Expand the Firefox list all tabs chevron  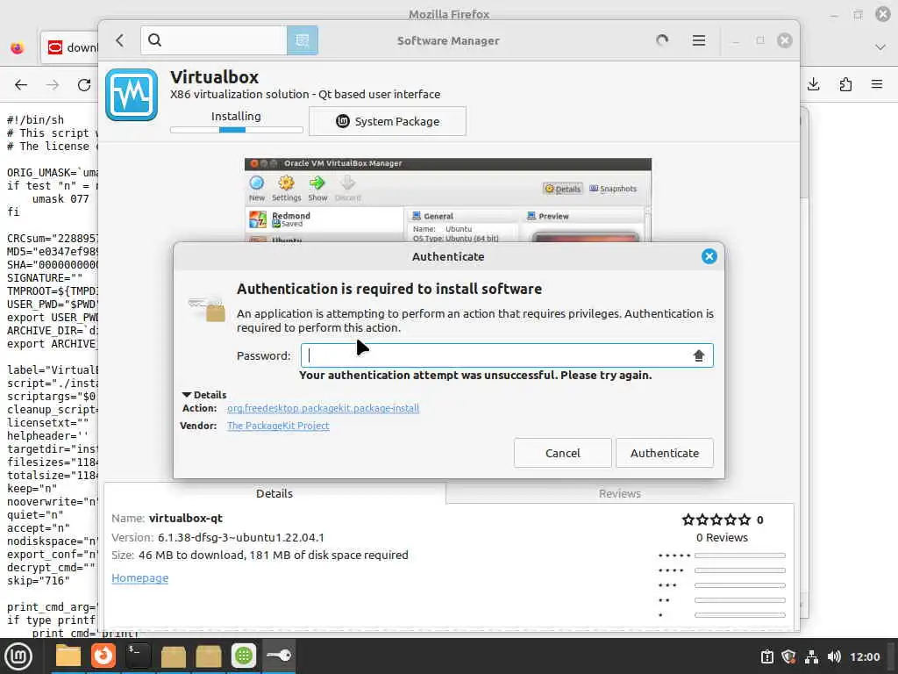coord(880,47)
